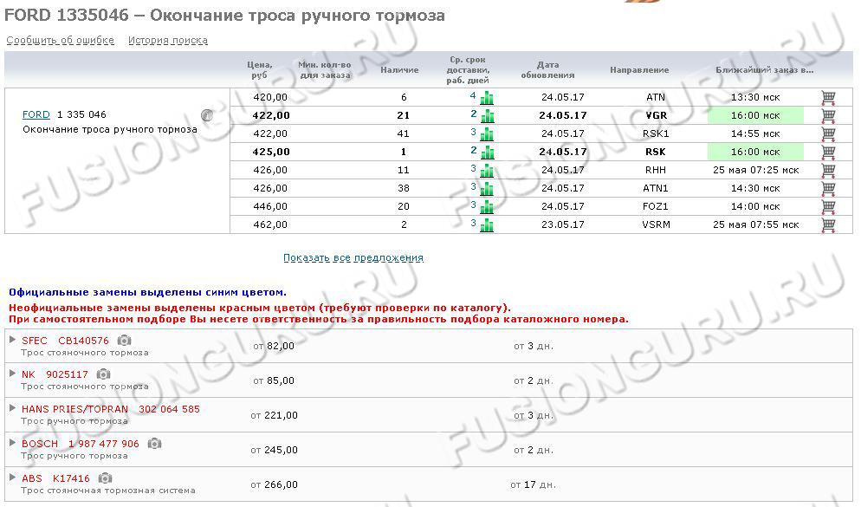
Task: Click the RSK1 direction cell
Action: tap(657, 133)
